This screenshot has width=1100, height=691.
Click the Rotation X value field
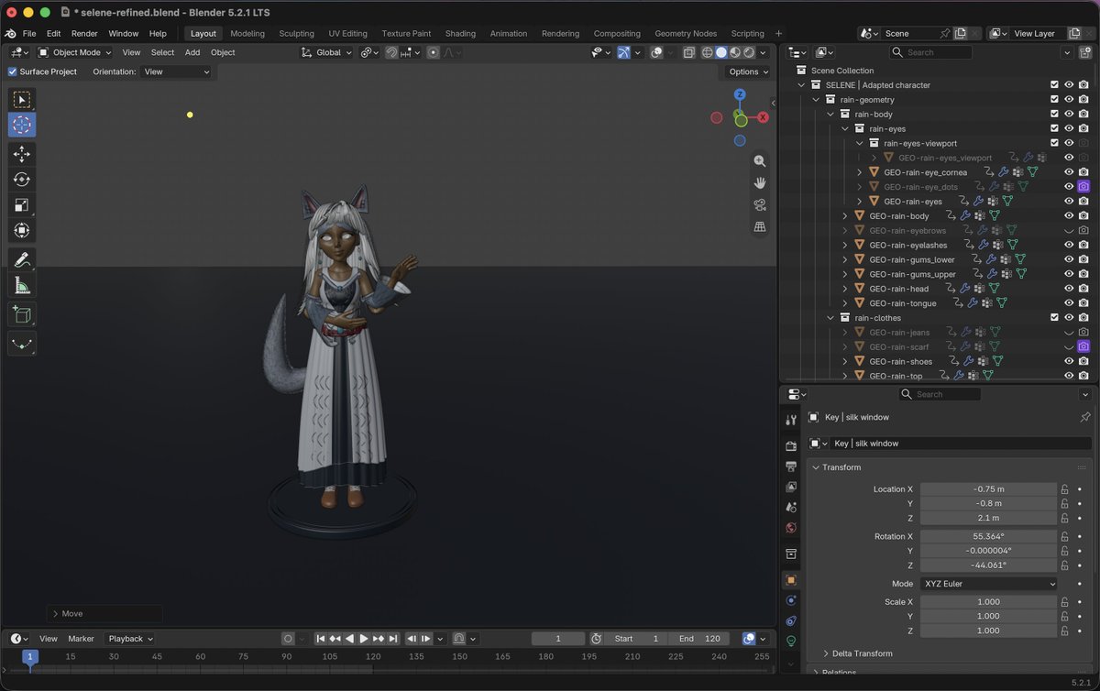(x=988, y=536)
